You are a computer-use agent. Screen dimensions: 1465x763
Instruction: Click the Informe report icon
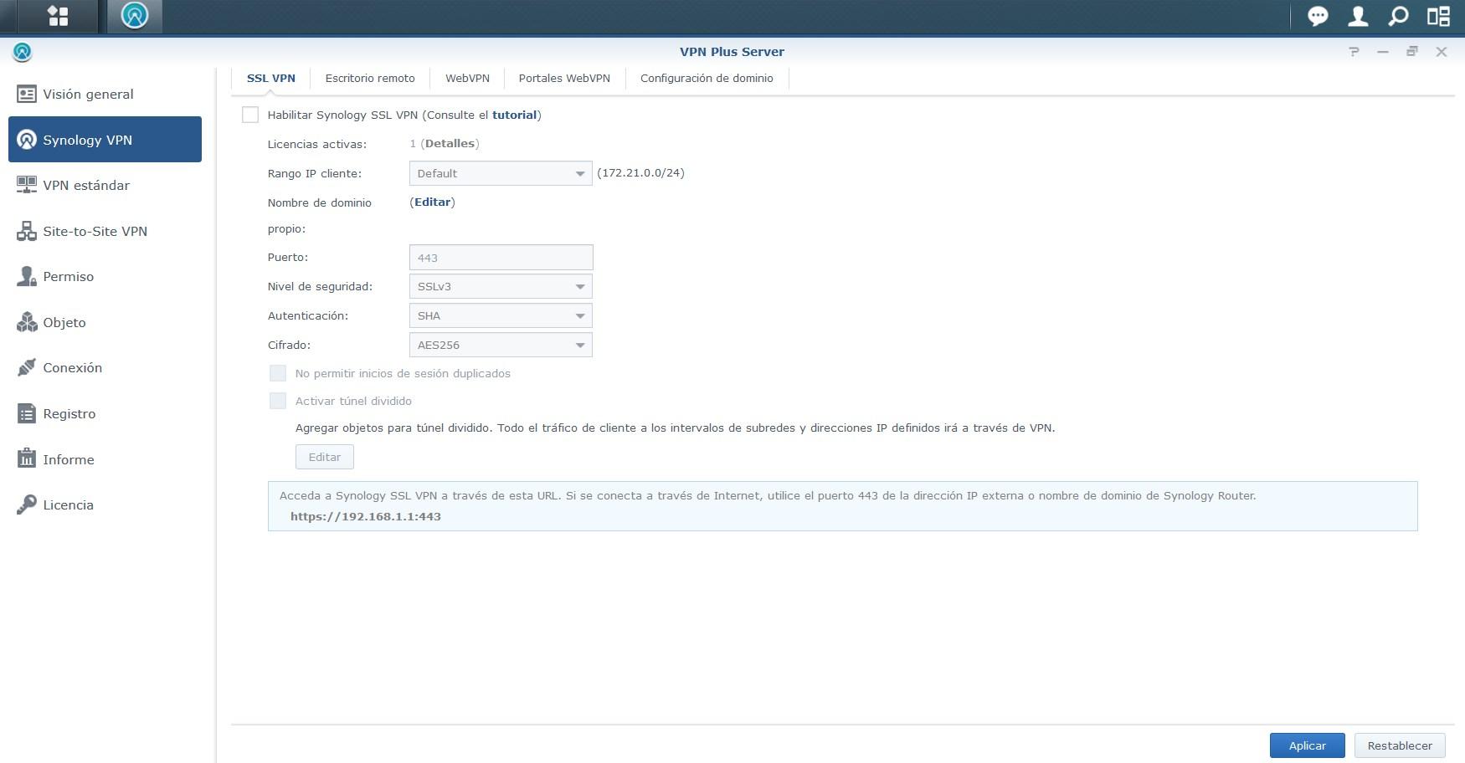(x=27, y=459)
